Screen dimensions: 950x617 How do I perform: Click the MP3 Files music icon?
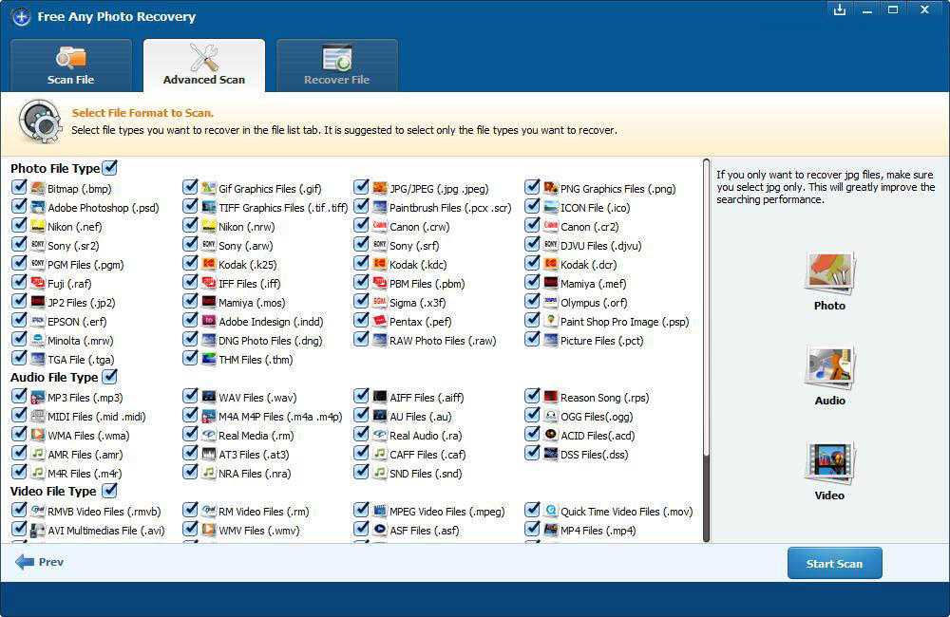tap(38, 397)
